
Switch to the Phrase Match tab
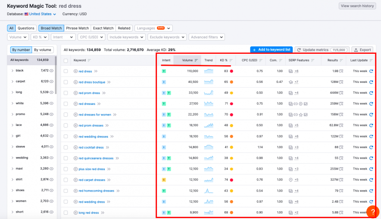pyautogui.click(x=78, y=28)
